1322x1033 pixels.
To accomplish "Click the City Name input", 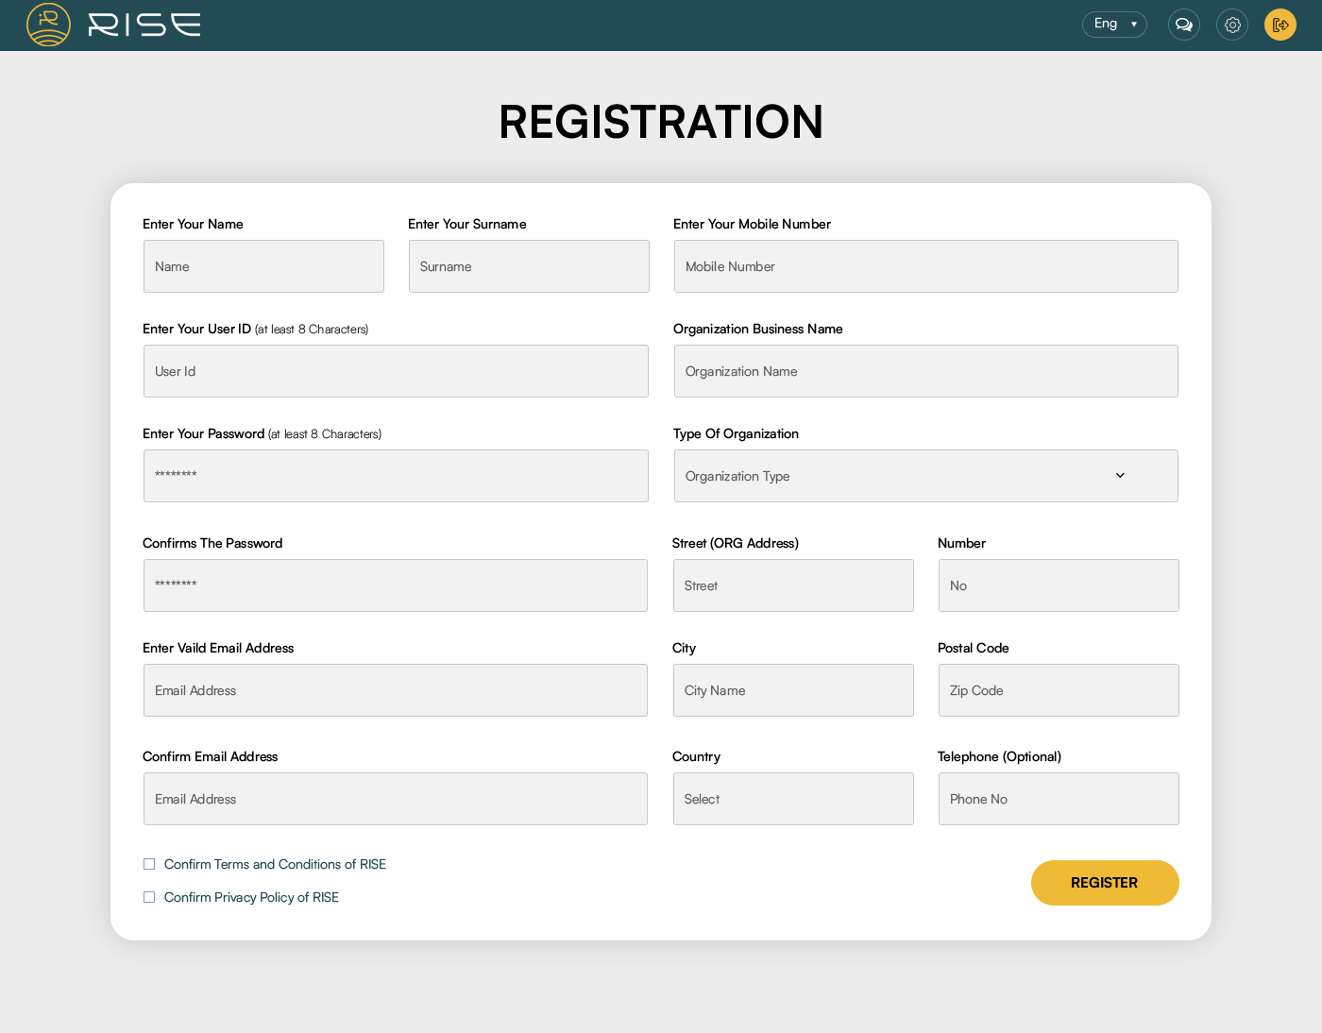I will point(793,690).
